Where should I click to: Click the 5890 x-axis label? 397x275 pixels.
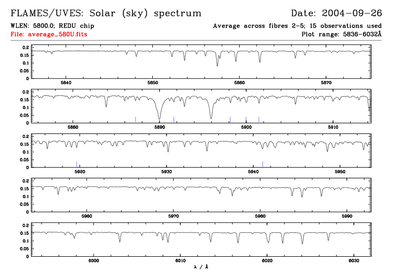point(159,127)
